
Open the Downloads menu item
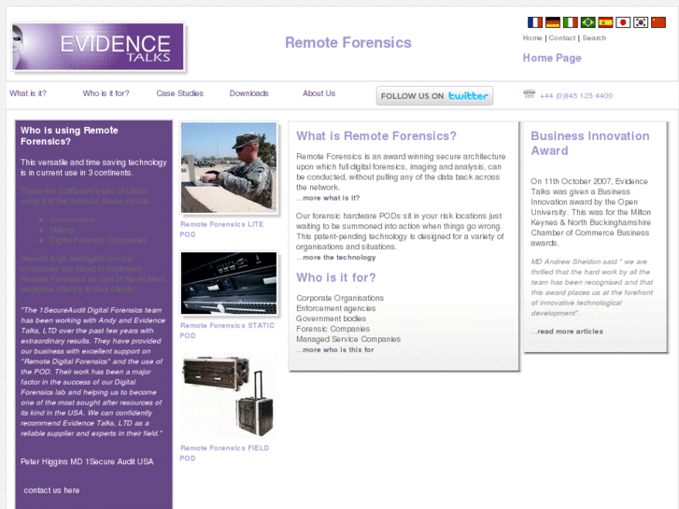[x=249, y=93]
